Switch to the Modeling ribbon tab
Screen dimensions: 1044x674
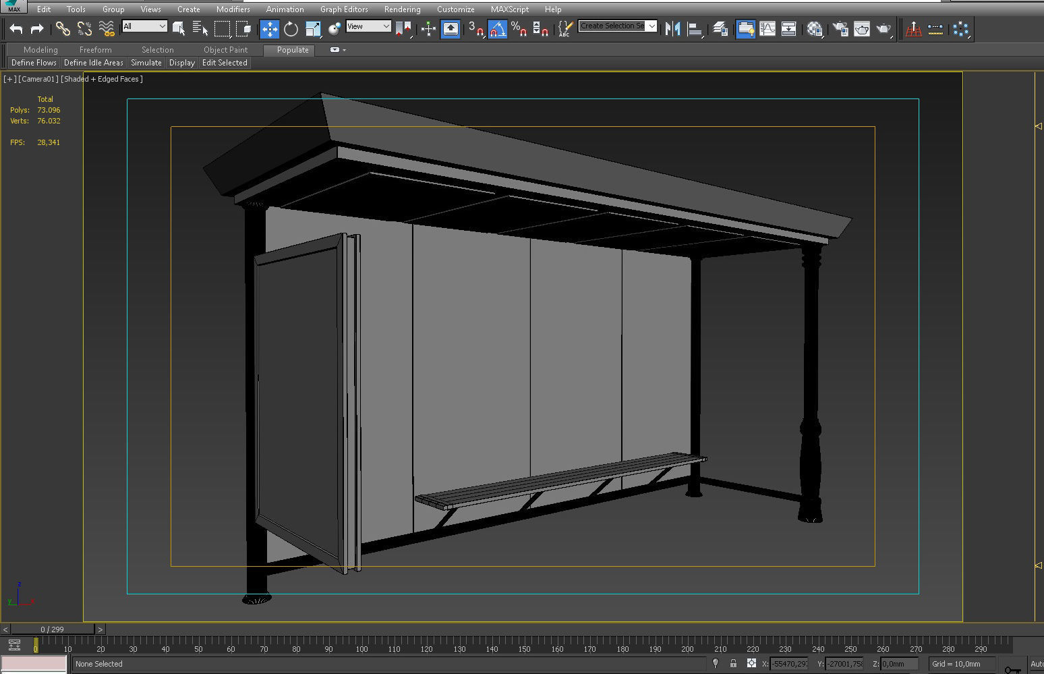pos(40,50)
